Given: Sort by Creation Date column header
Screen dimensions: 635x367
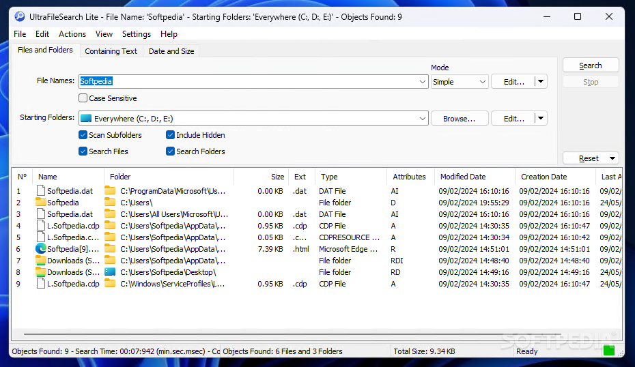Looking at the screenshot, I should click(555, 177).
